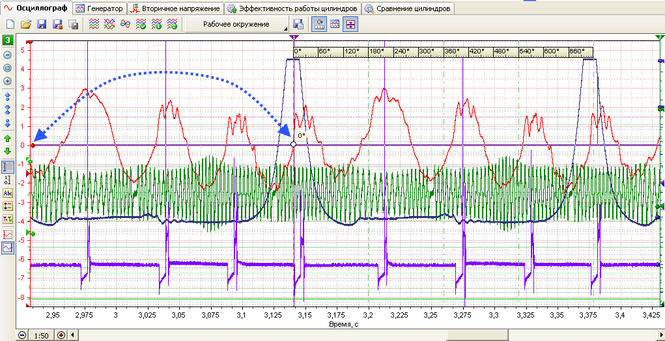Open the Вторичное напряжение tab
The image size is (665, 341).
(x=176, y=8)
